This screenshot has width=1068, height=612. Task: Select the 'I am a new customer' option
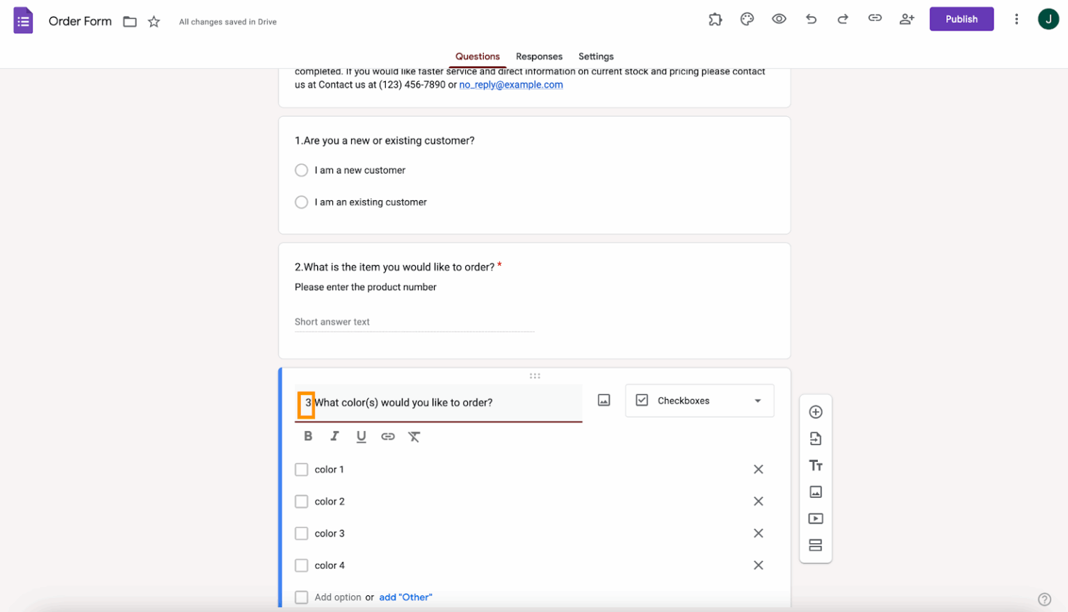tap(301, 170)
